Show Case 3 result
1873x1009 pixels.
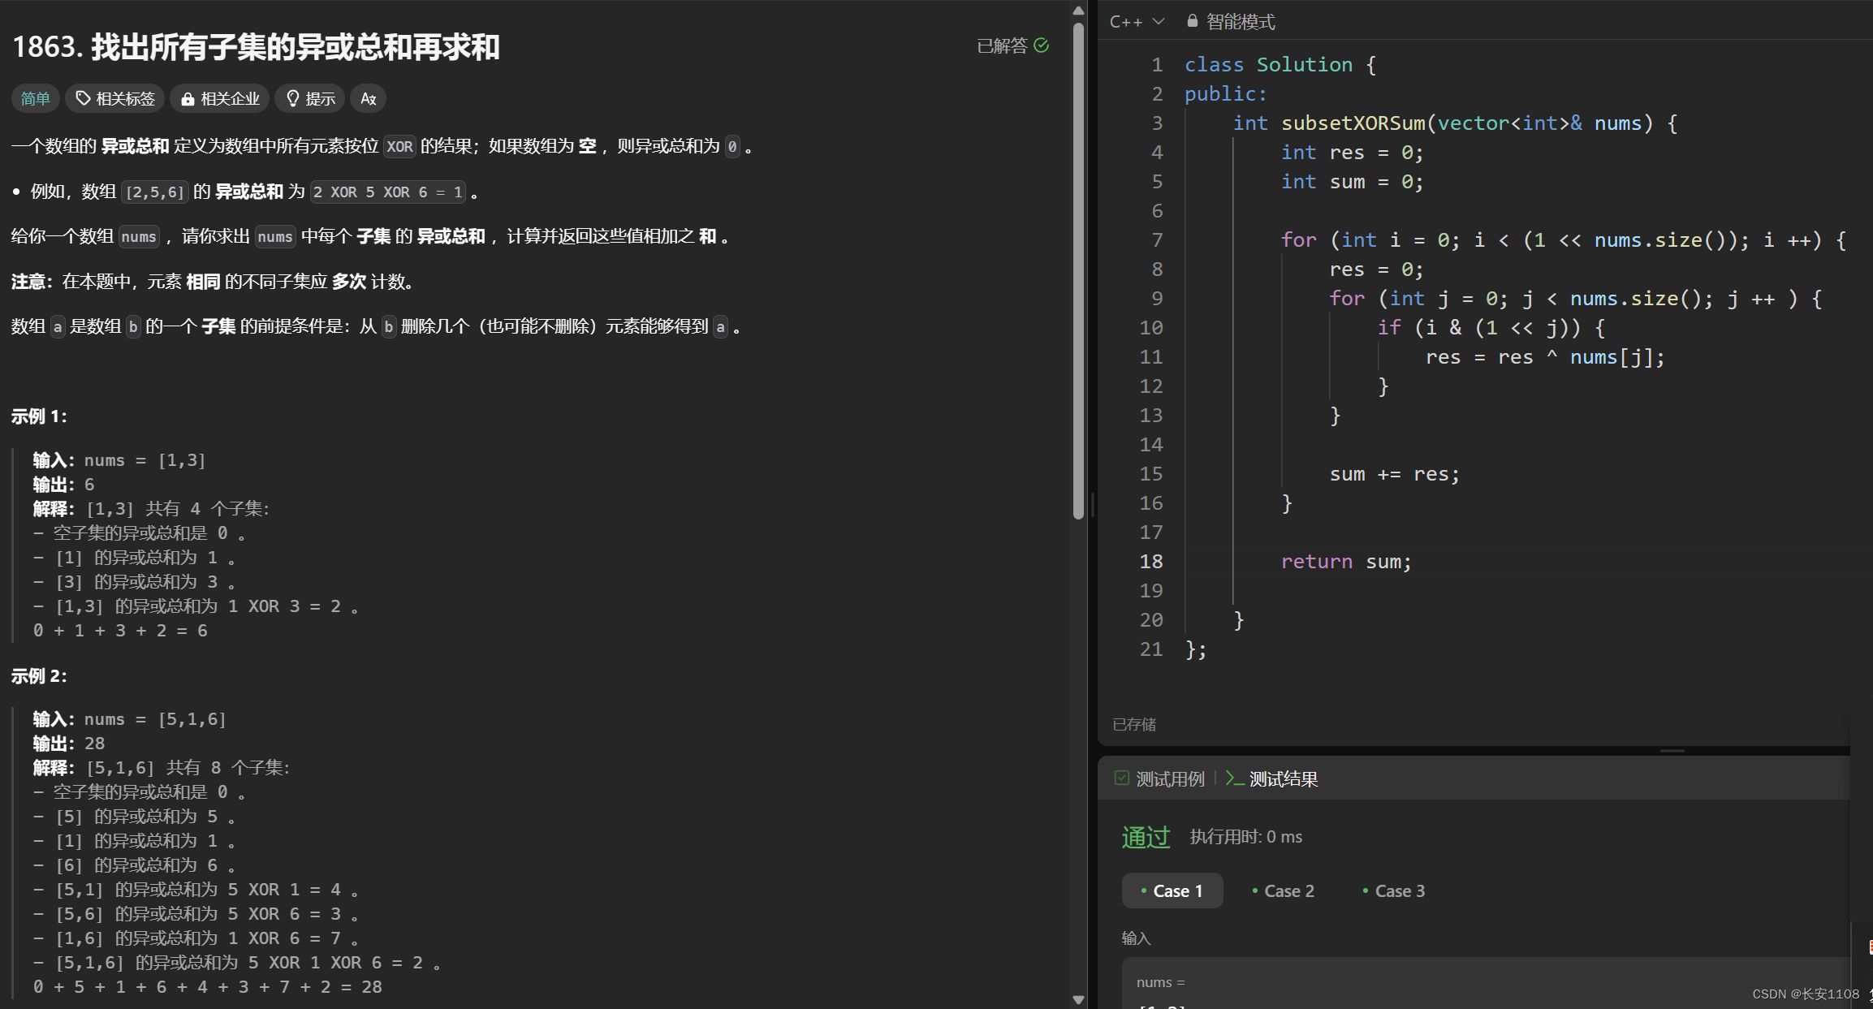(x=1394, y=890)
